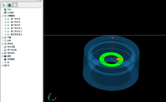Open the explorer tree tab icon

(4, 5)
